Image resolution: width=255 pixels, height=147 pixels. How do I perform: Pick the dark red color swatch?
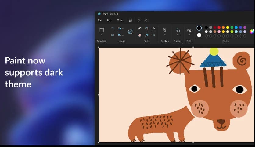click(215, 27)
